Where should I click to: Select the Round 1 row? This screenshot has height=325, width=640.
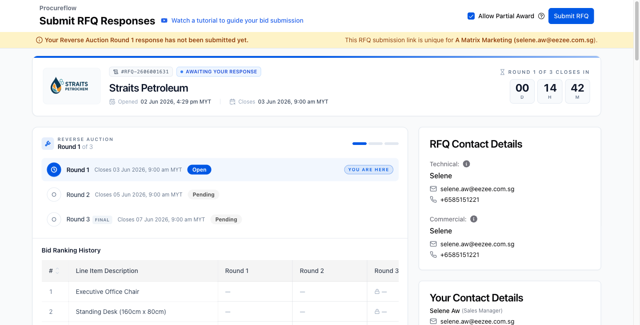pos(220,170)
